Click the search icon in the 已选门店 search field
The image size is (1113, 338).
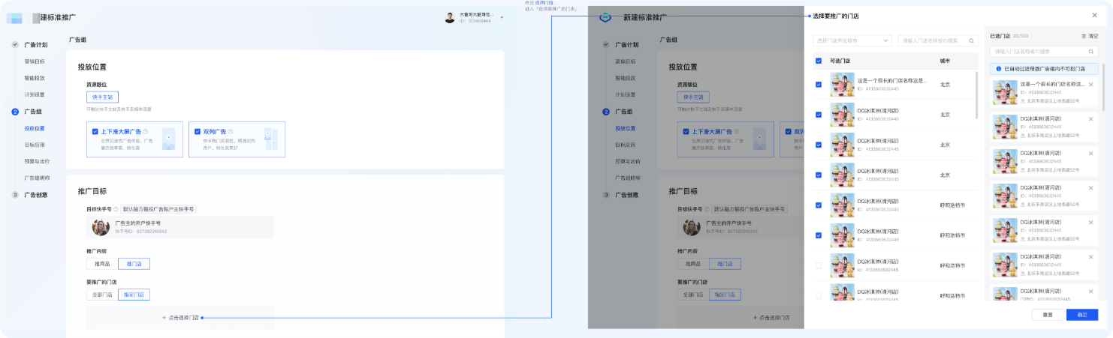[1092, 52]
